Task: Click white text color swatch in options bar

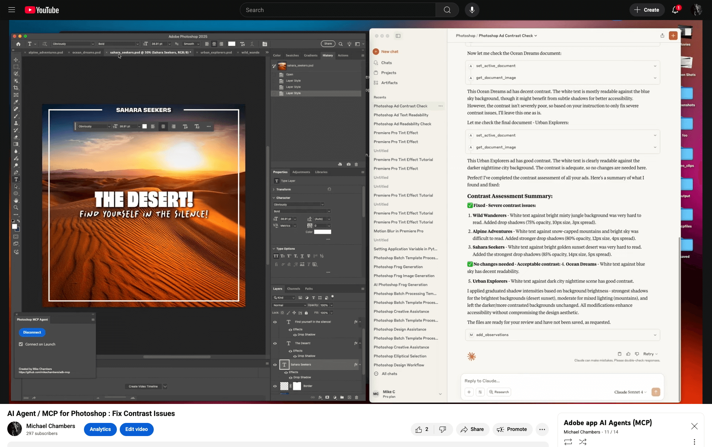Action: tap(231, 44)
